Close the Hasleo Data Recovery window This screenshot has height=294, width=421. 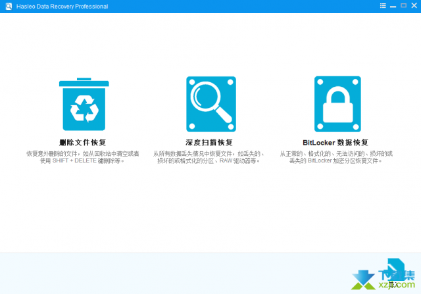click(x=414, y=6)
